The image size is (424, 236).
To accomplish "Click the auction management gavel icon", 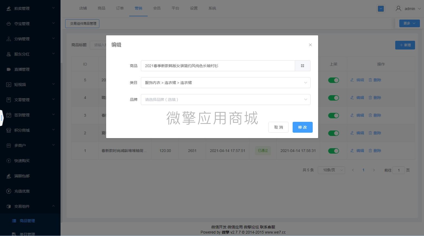I will pyautogui.click(x=9, y=8).
